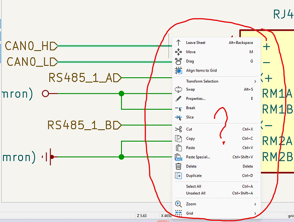Choose Leave Sheet from the context menu
This screenshot has width=294, height=222.
pos(216,43)
